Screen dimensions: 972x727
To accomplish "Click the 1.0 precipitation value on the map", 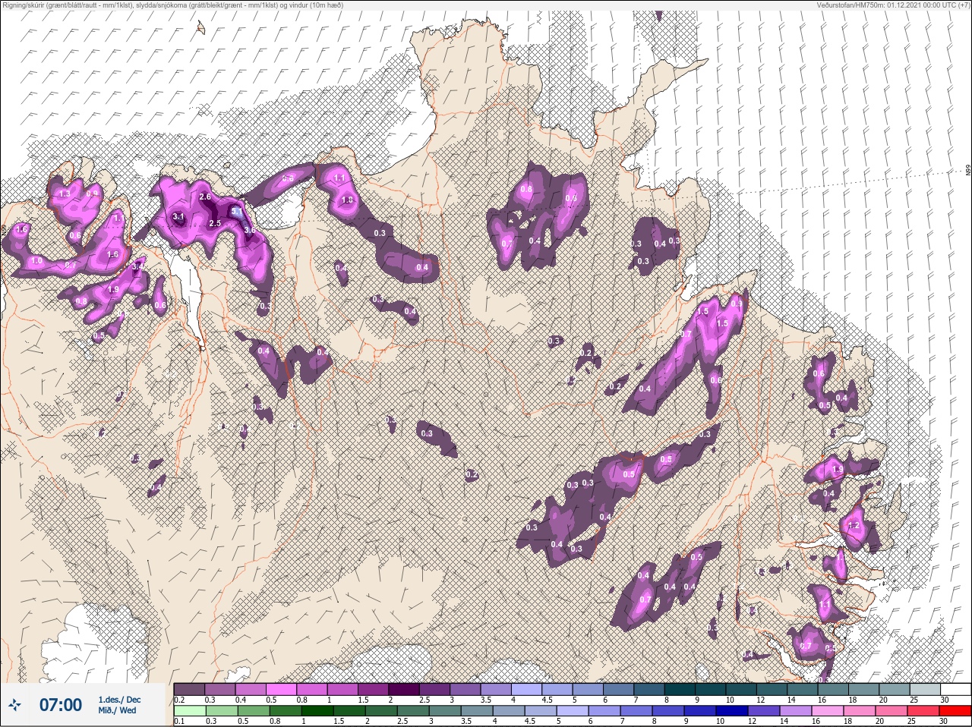I will coord(36,261).
